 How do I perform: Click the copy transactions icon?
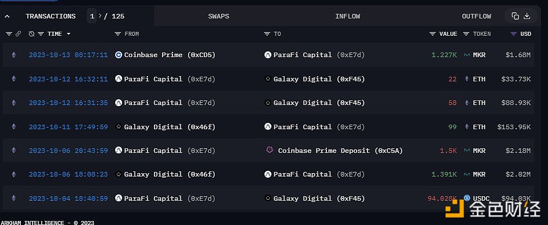coord(515,16)
